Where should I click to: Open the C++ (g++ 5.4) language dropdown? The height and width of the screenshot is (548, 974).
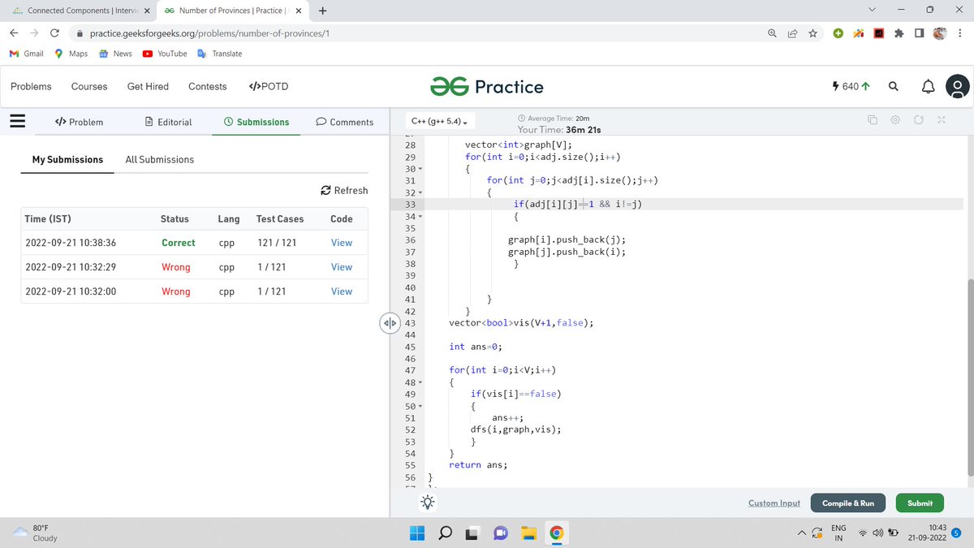440,122
